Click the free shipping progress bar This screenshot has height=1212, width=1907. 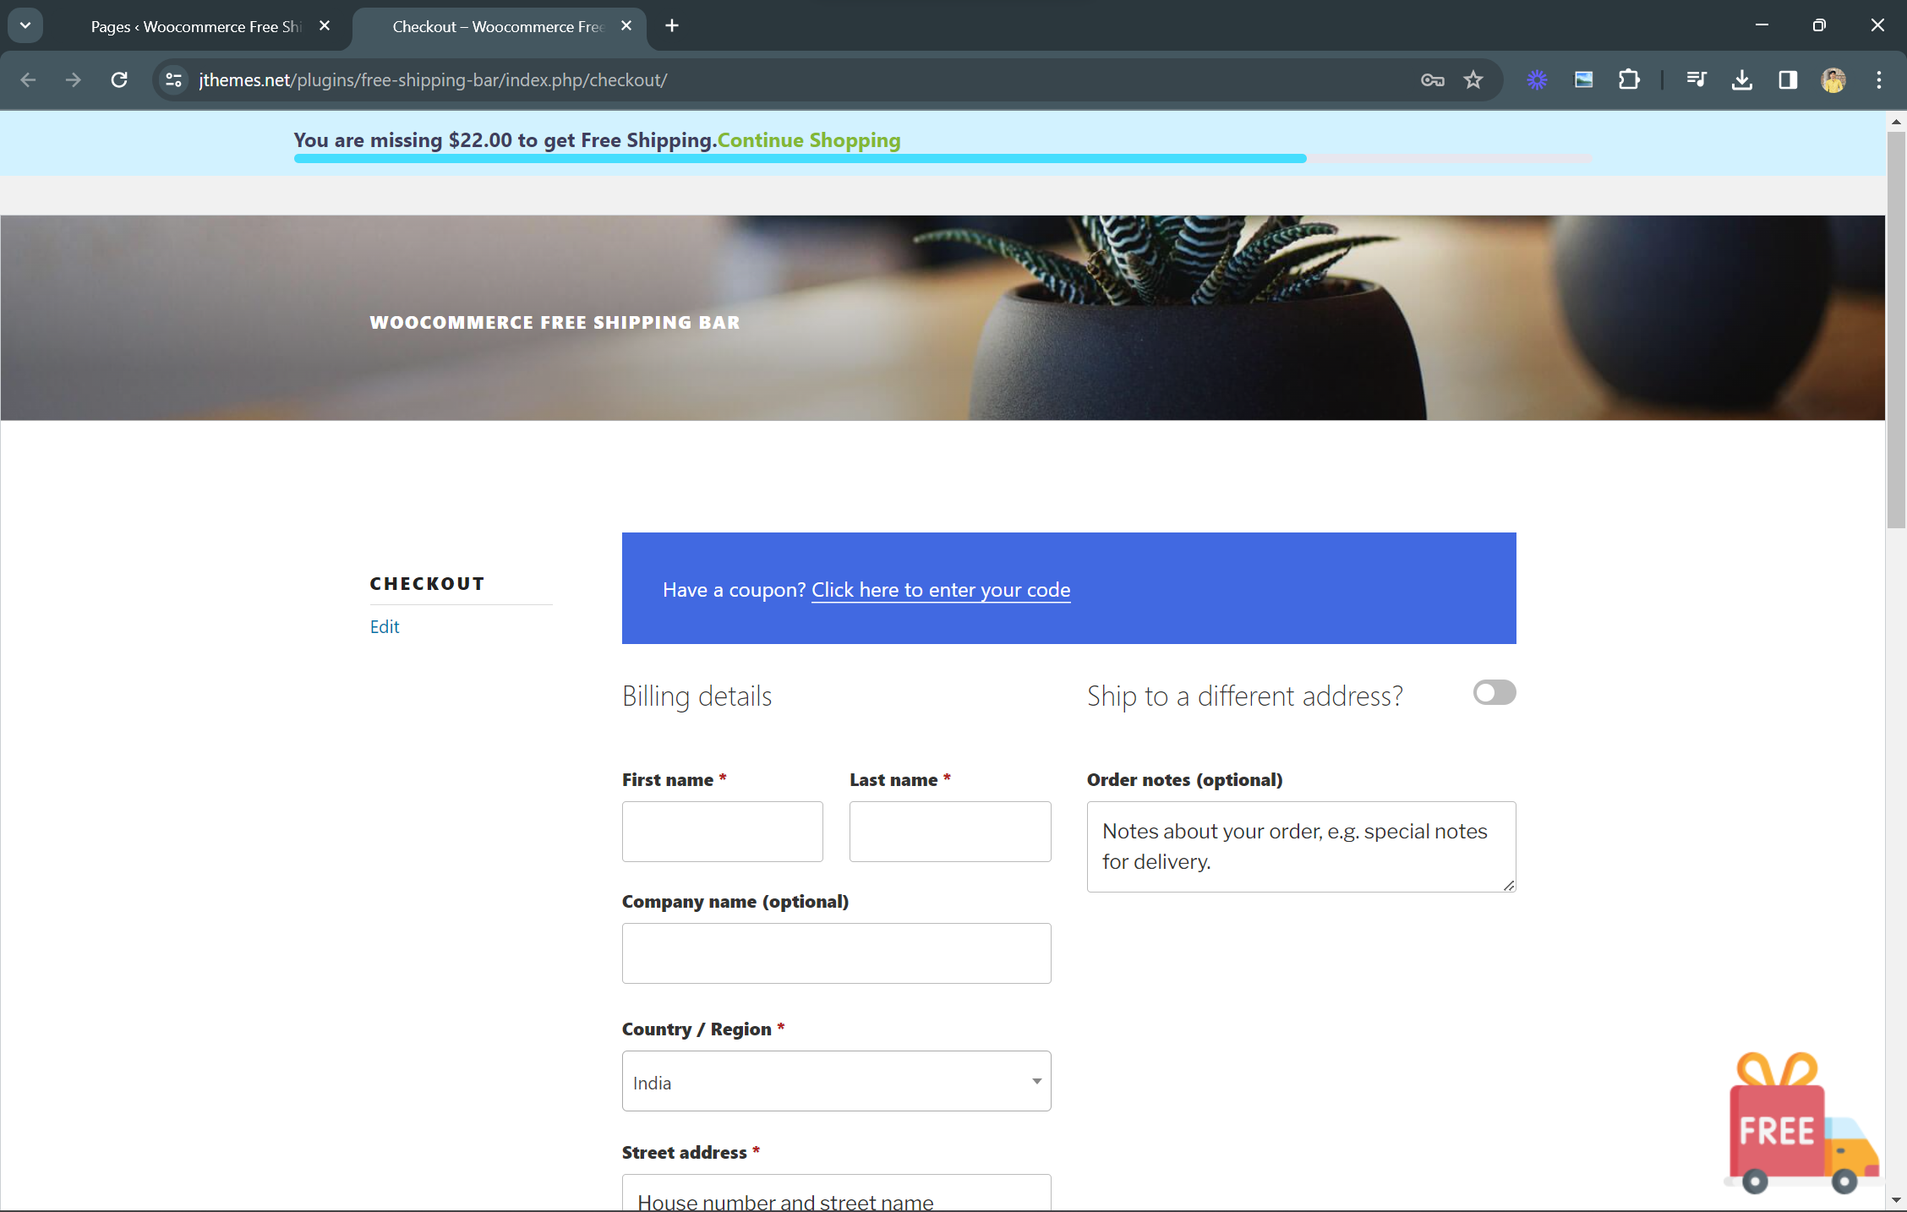943,158
